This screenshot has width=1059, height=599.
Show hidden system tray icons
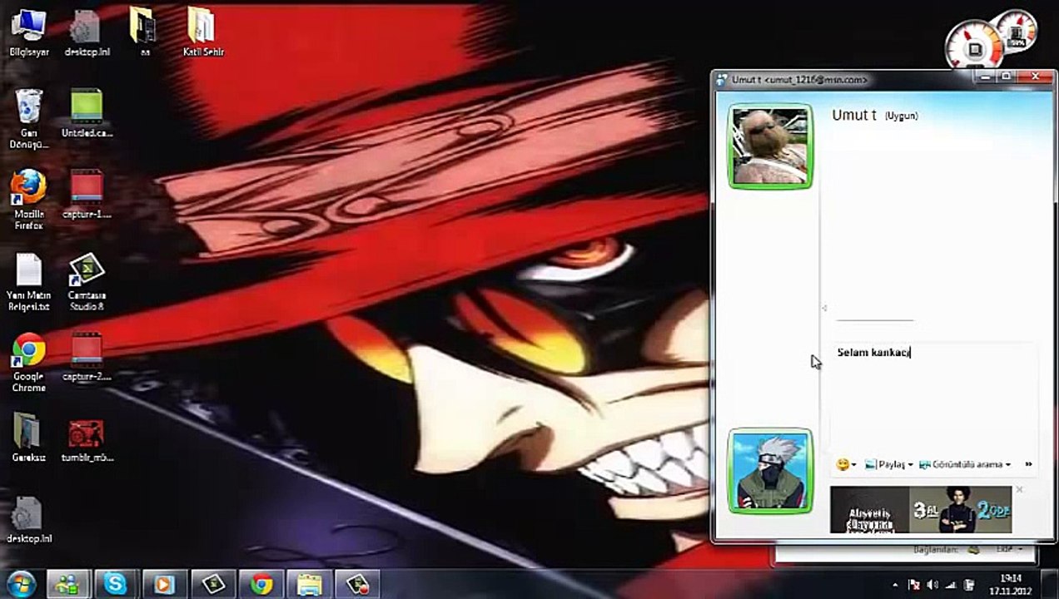pos(895,585)
